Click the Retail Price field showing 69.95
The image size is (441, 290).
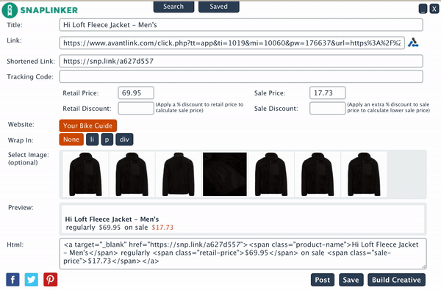(136, 93)
